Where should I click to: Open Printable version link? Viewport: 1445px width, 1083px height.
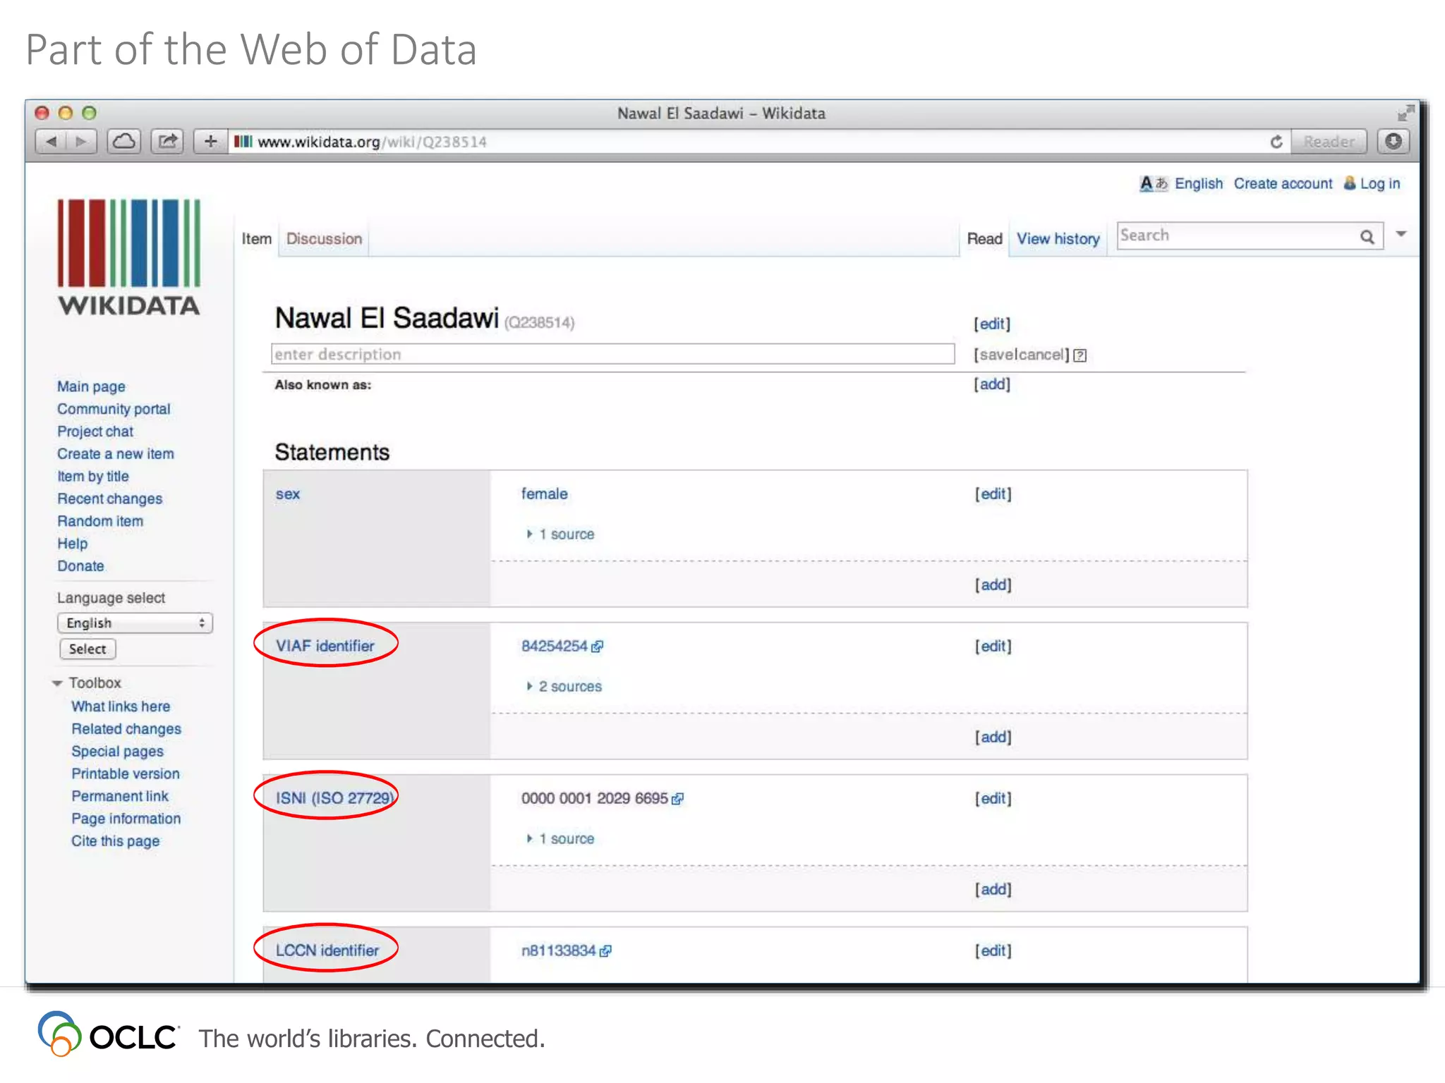click(x=126, y=774)
